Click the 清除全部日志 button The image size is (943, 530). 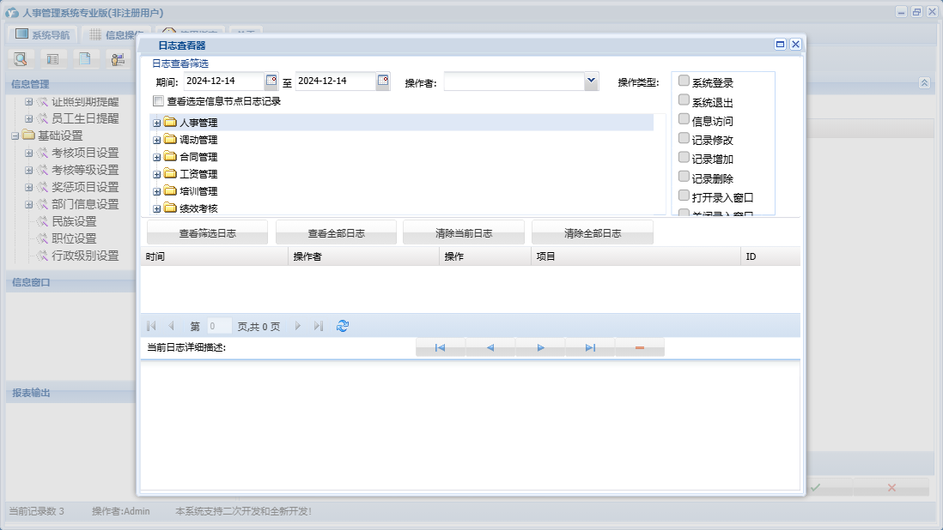point(593,233)
